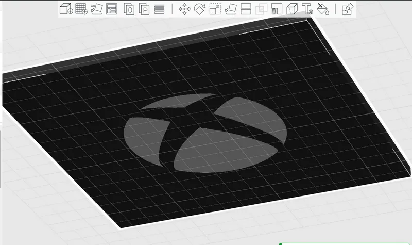Select the Move tool

point(184,9)
